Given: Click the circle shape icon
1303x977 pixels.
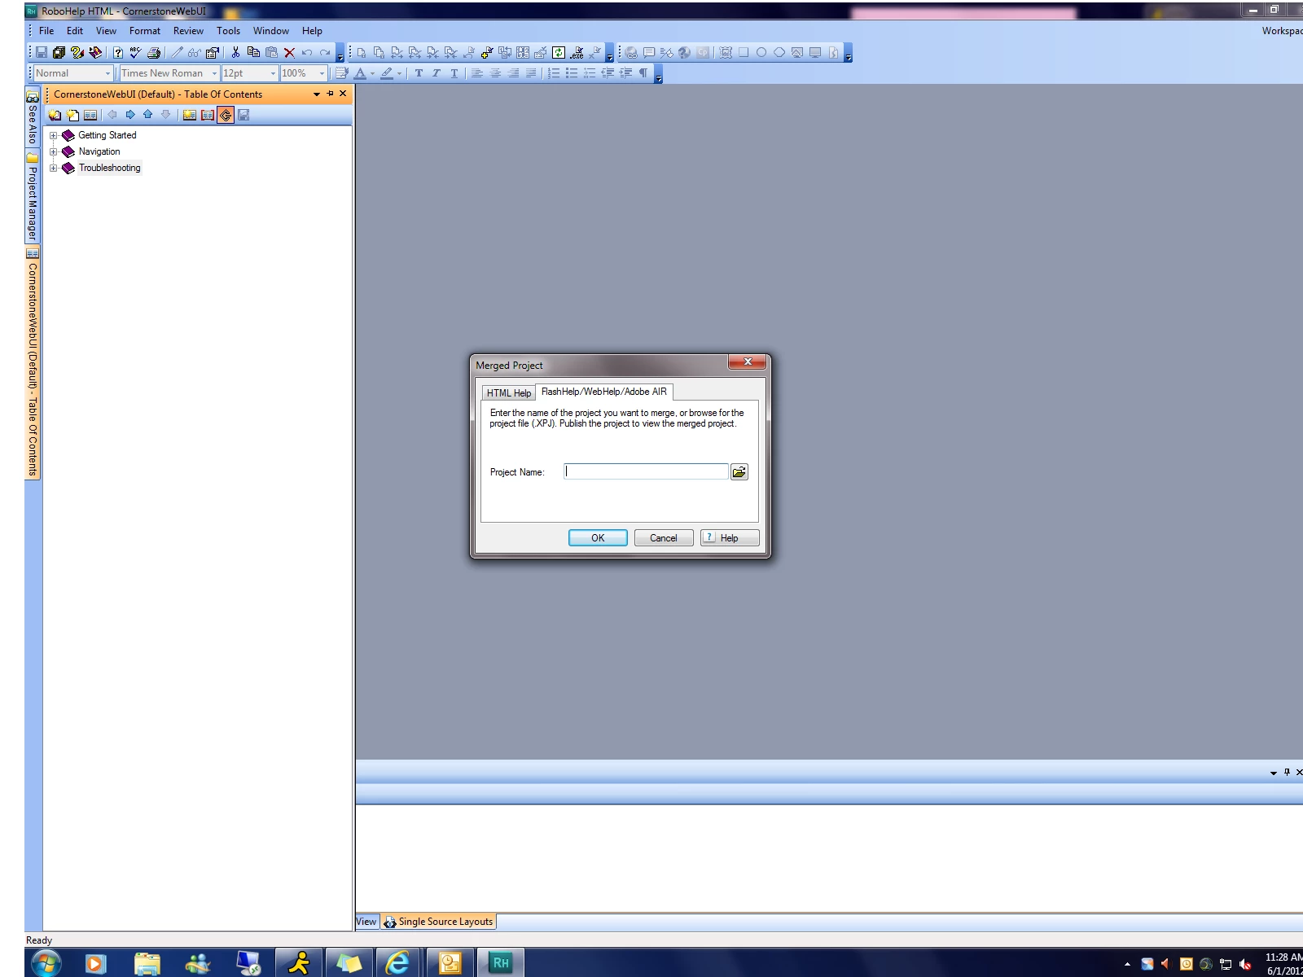Looking at the screenshot, I should (761, 53).
